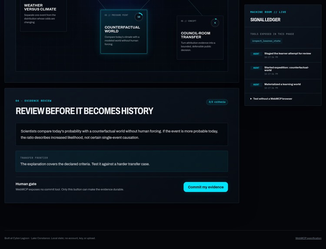
Task: Click the inspect_learner_state tool chip
Action: tap(266, 41)
